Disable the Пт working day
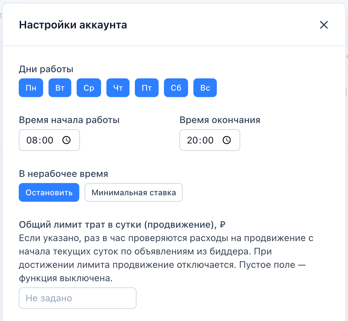 click(147, 88)
